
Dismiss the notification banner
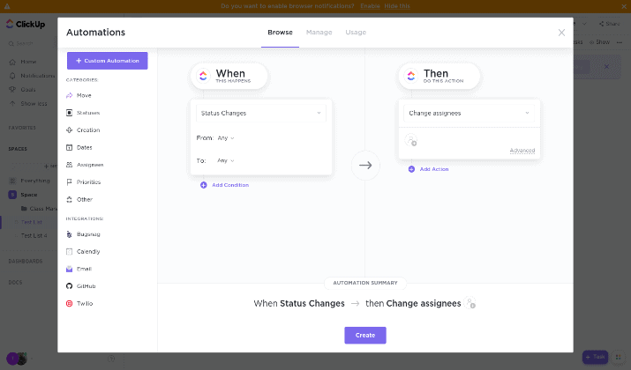624,6
